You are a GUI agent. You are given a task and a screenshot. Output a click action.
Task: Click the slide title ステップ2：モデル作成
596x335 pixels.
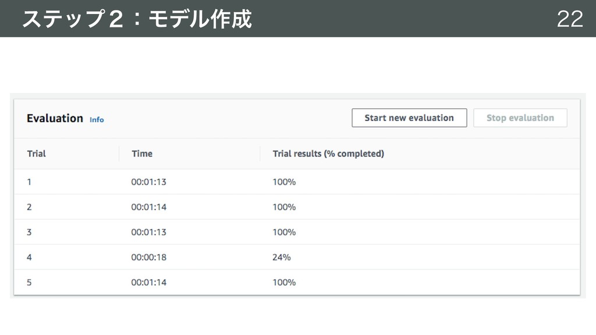pyautogui.click(x=137, y=19)
